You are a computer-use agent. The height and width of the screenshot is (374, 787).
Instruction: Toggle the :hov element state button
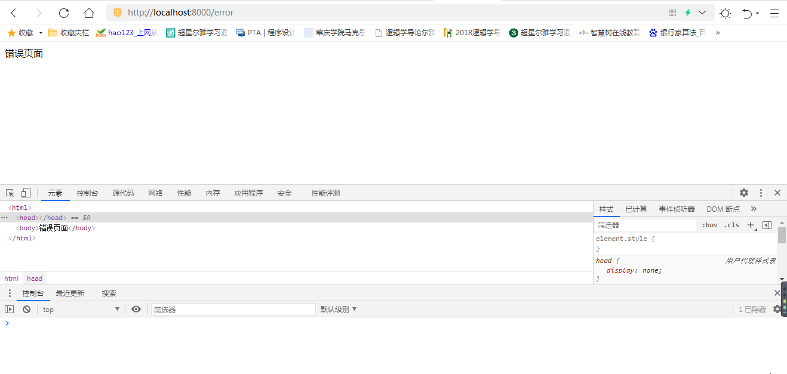(x=710, y=225)
